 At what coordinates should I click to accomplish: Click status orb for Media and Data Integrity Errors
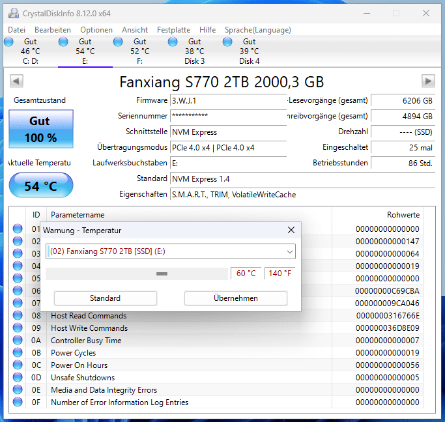coord(18,389)
